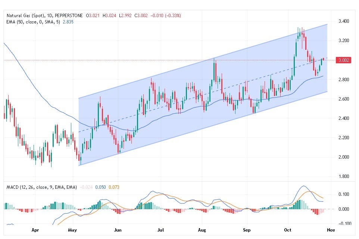Click the 2.200 price axis label

(x=344, y=137)
